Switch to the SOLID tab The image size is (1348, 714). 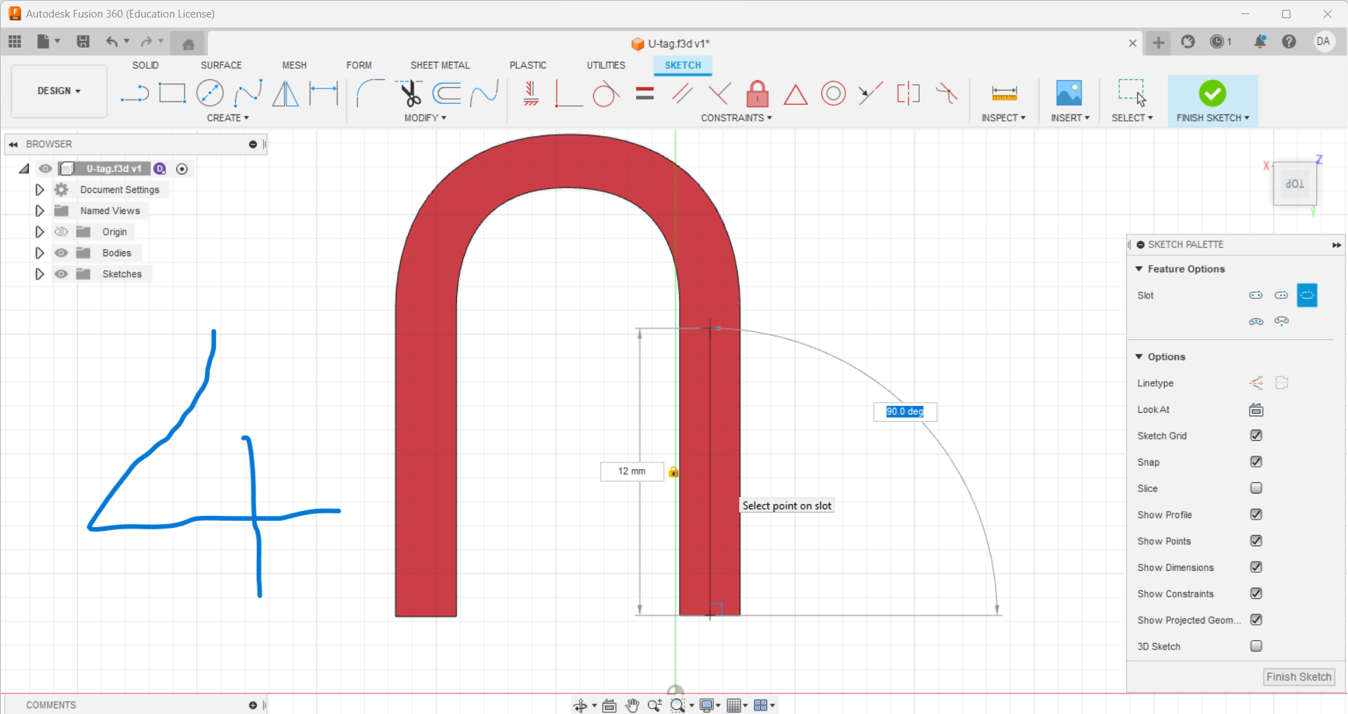pos(145,65)
